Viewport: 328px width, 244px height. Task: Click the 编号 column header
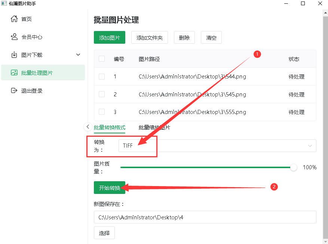tap(119, 59)
